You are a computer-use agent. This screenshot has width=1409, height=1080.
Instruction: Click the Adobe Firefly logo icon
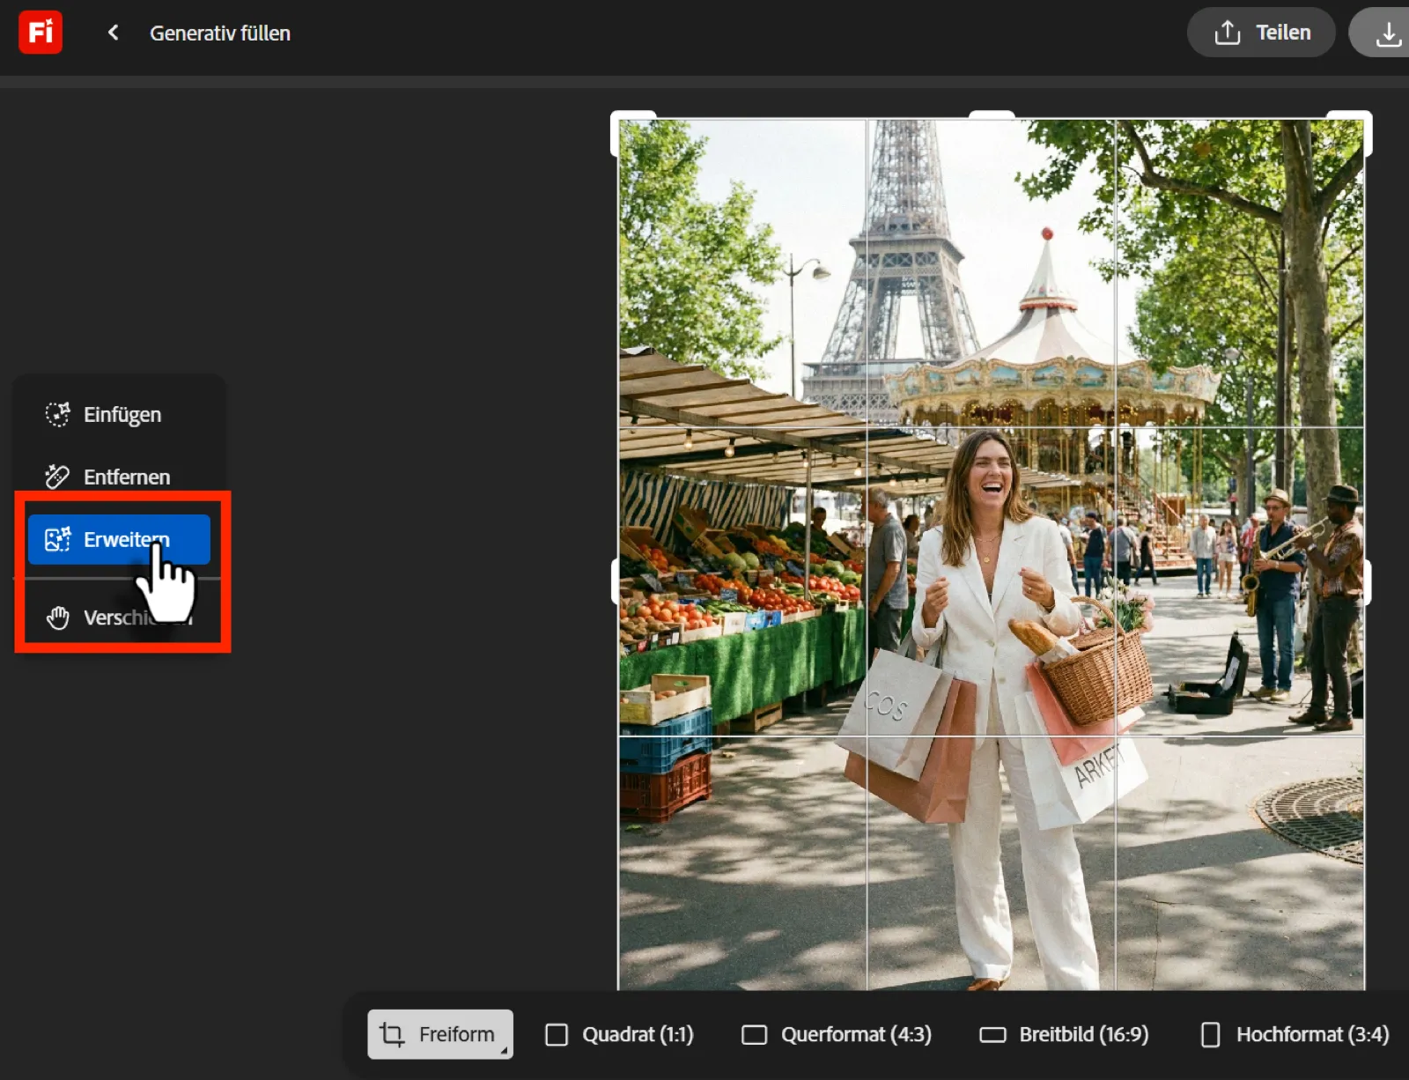(x=41, y=33)
